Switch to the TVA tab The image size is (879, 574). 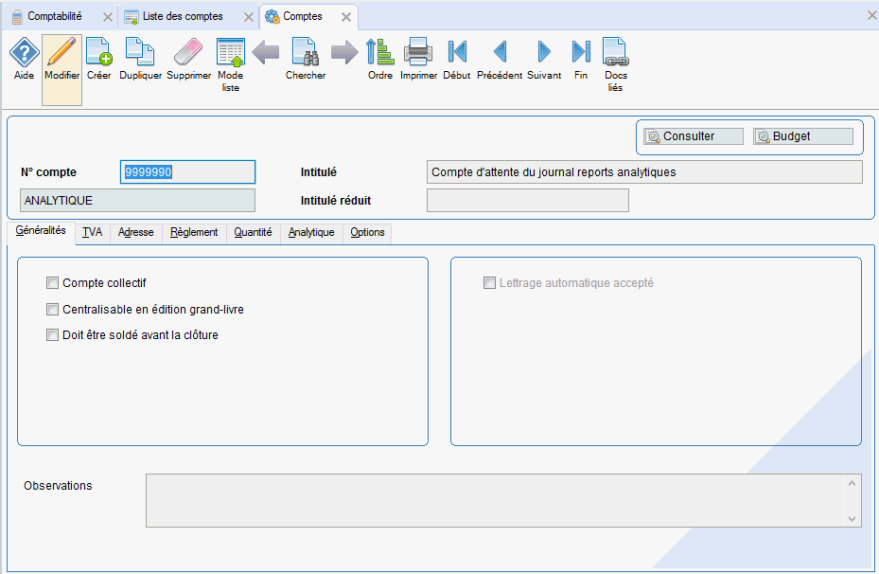pyautogui.click(x=92, y=232)
